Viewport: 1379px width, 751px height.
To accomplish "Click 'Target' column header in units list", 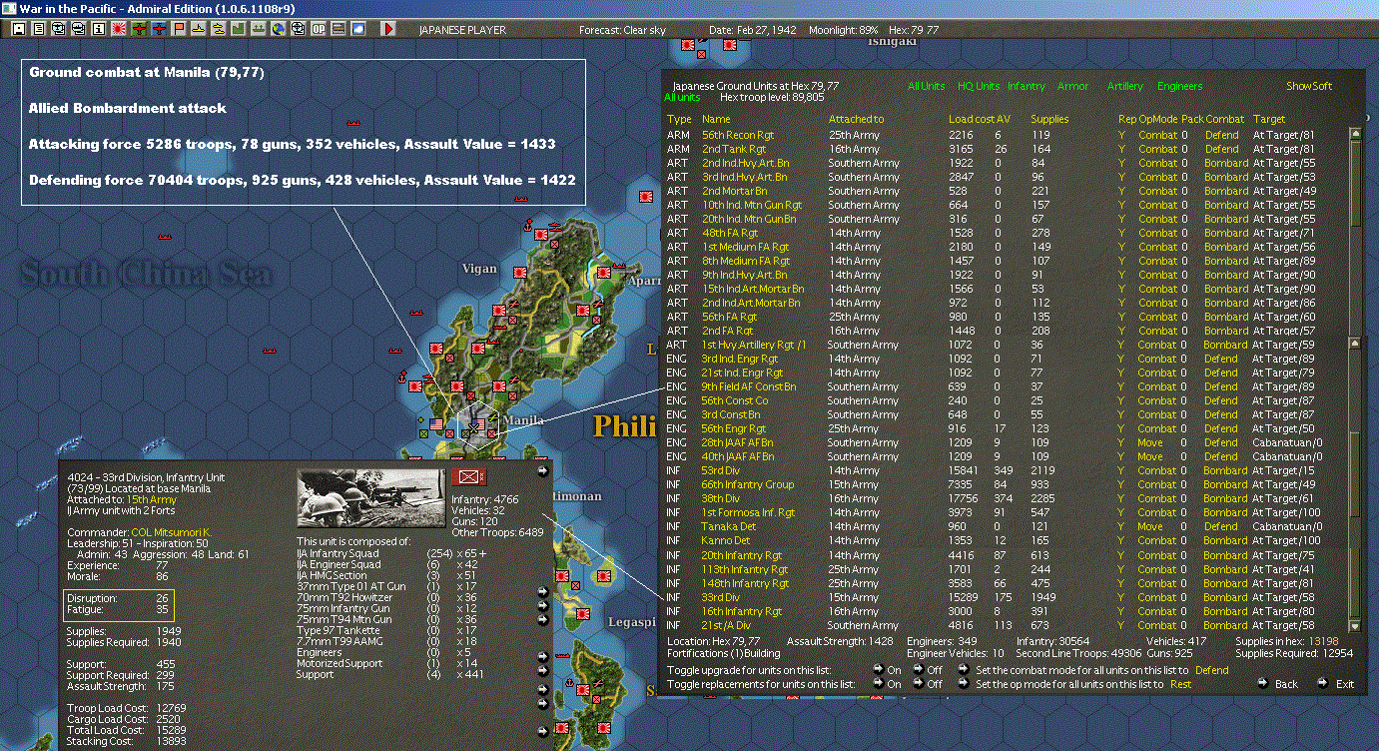I will click(x=1269, y=119).
